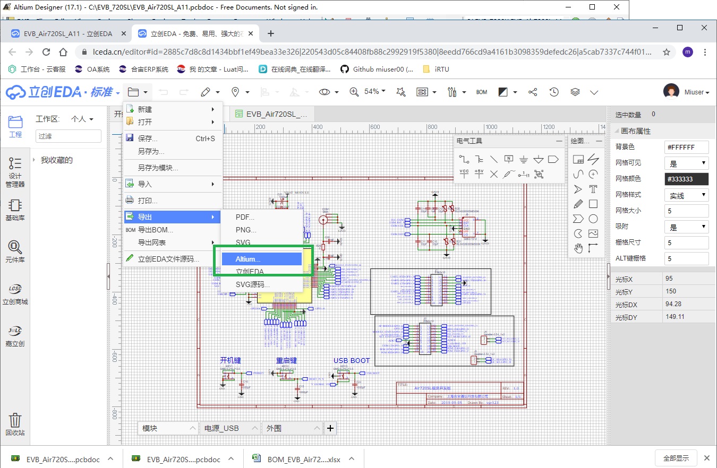Screen dimensions: 717x468
Task: Select the Image insert drawing tool
Action: tap(593, 233)
